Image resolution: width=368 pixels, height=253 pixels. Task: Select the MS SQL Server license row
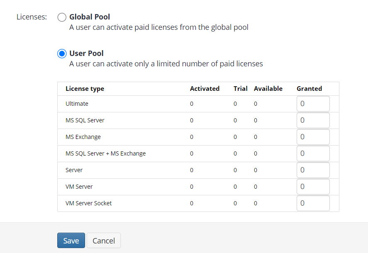[x=85, y=120]
